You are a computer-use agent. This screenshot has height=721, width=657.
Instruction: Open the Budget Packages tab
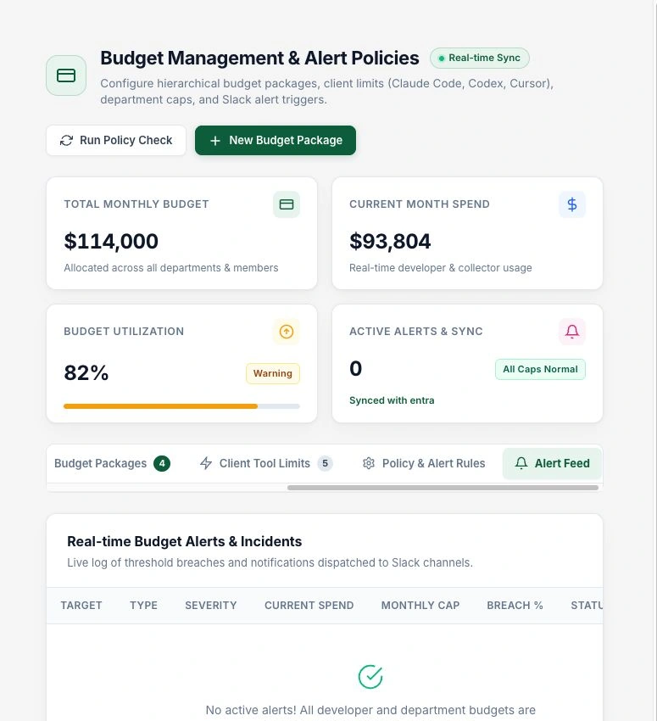(x=112, y=463)
